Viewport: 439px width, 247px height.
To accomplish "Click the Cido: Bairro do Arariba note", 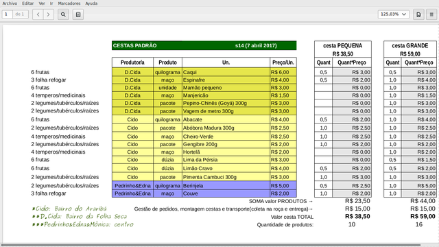I will pyautogui.click(x=69, y=209).
